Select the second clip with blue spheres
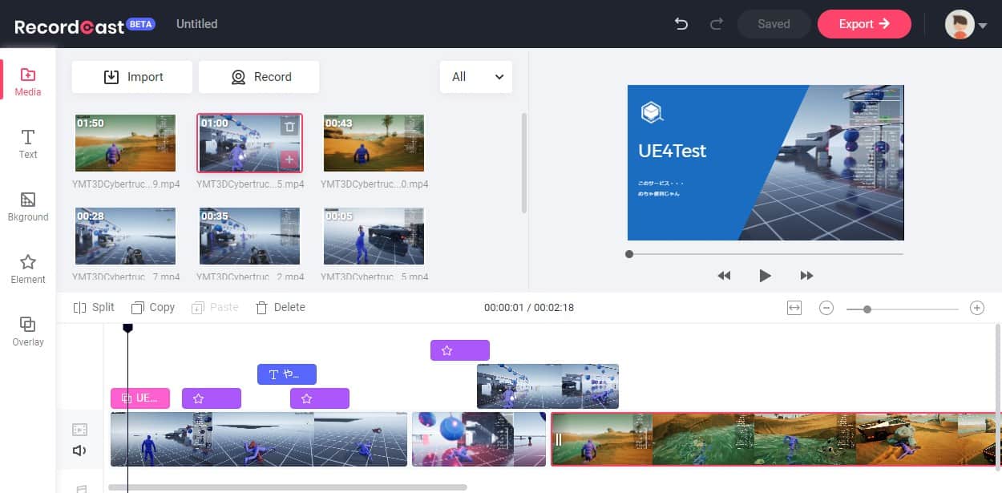The width and height of the screenshot is (1002, 493). click(x=479, y=439)
